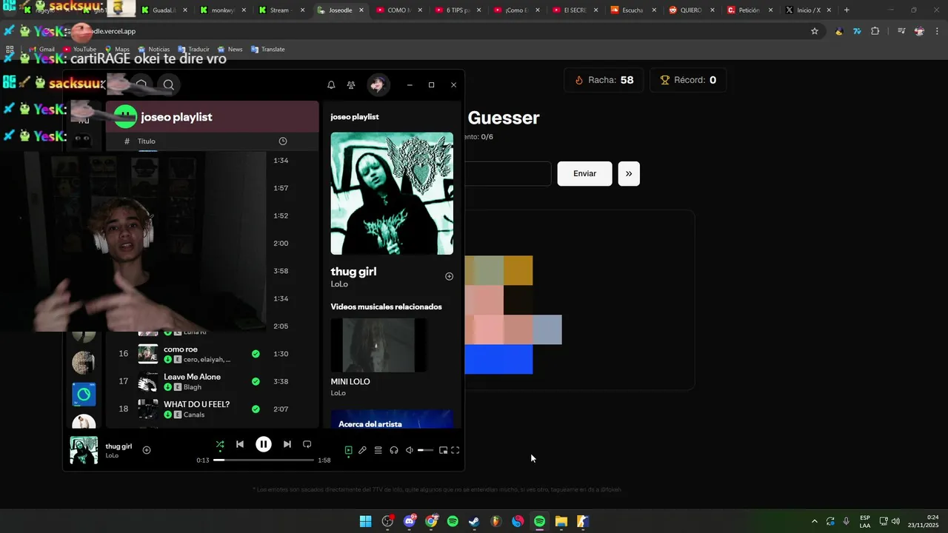Open the Spotify profile avatar menu
948x533 pixels.
tap(378, 85)
